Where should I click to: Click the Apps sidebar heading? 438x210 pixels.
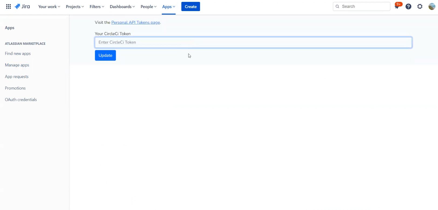pyautogui.click(x=10, y=28)
